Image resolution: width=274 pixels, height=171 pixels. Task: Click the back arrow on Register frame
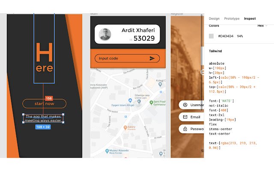(203, 72)
